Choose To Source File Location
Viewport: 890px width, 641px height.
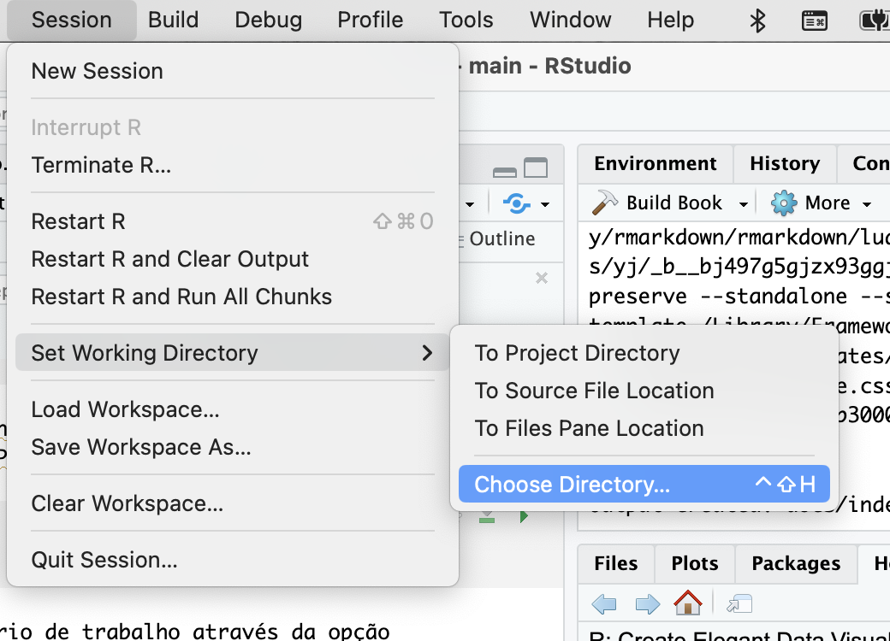(x=594, y=391)
